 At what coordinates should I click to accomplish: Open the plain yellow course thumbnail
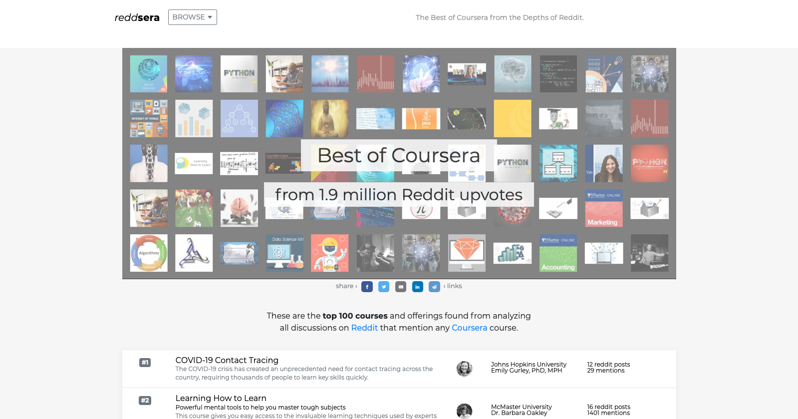pyautogui.click(x=513, y=118)
